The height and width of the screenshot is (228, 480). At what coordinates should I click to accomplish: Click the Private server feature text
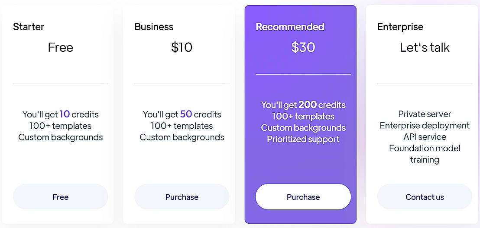point(425,114)
